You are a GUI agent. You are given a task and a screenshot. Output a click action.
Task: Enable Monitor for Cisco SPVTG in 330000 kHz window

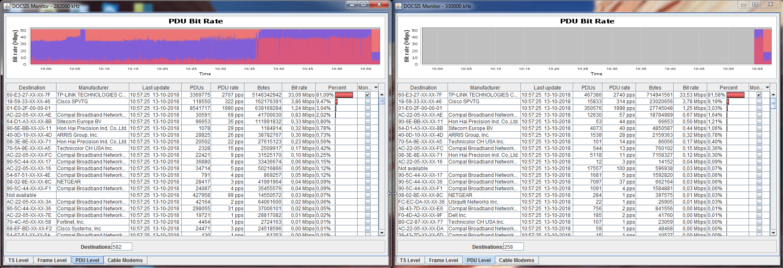point(759,102)
